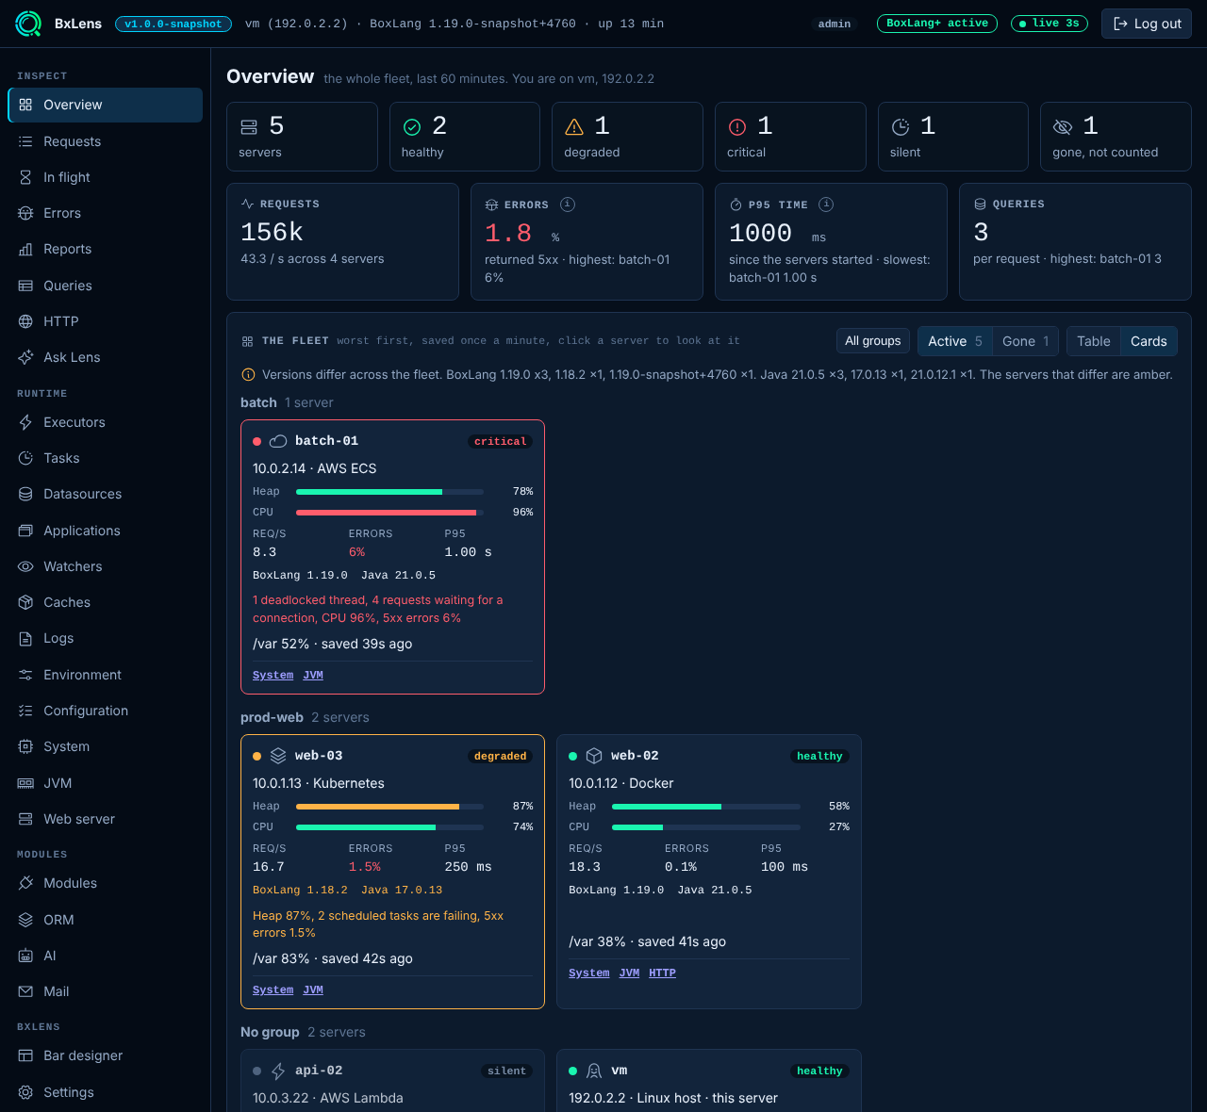Click the BoxLang+ active badge
The height and width of the screenshot is (1112, 1207).
click(x=937, y=24)
